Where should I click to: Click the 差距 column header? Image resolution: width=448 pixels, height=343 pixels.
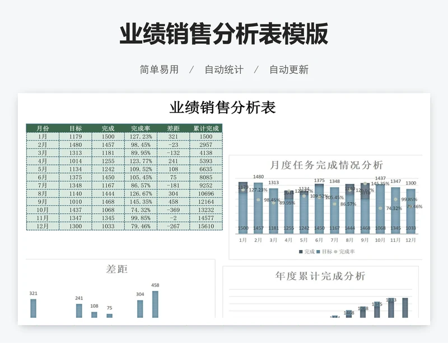[173, 128]
